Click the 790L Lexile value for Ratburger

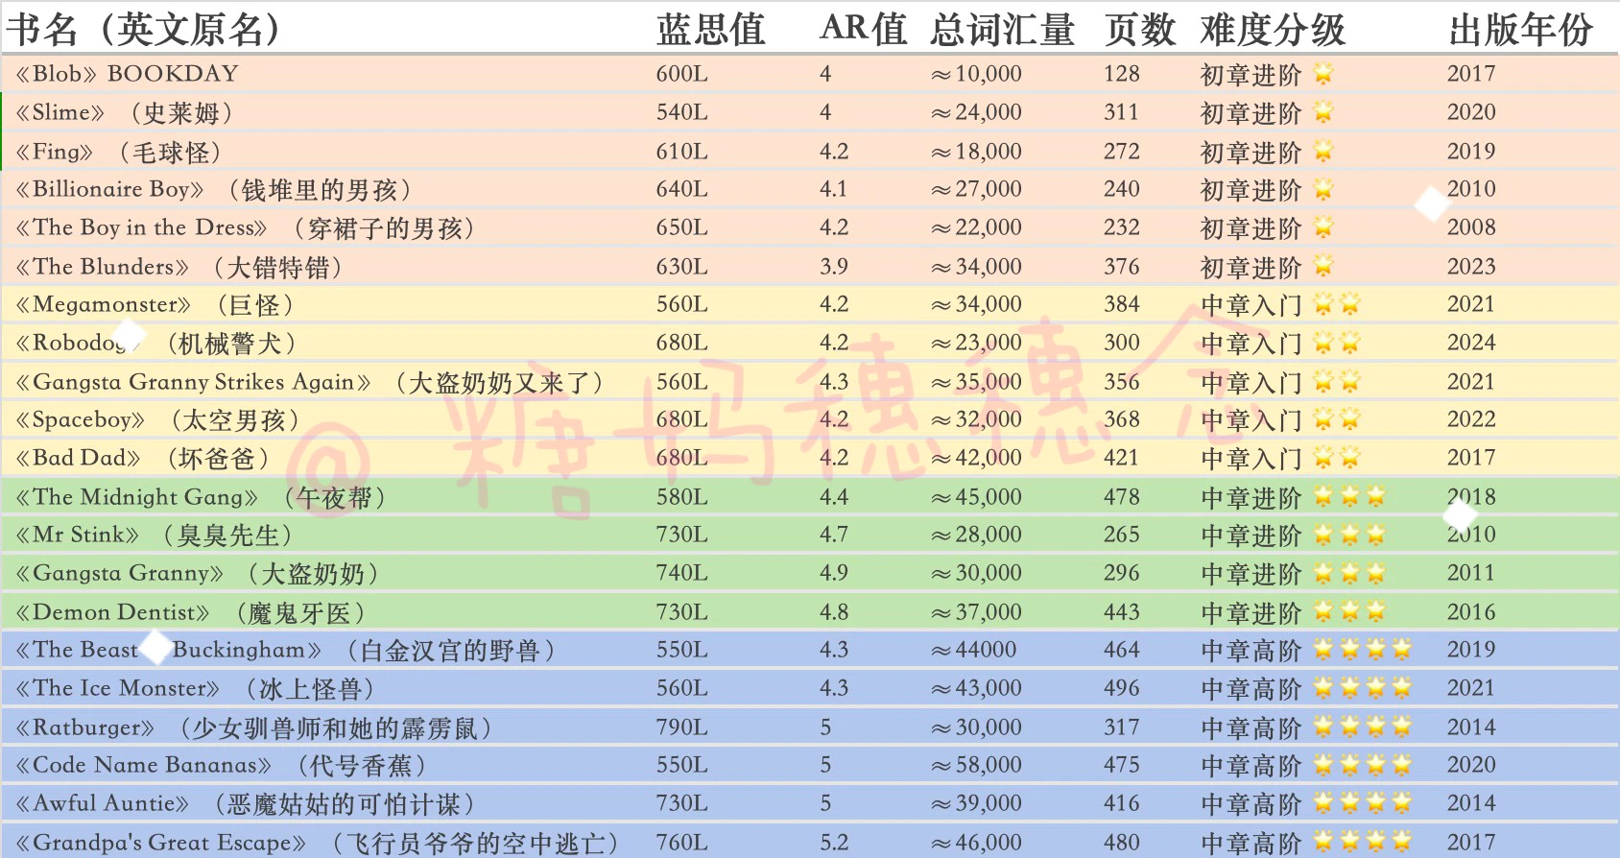(682, 727)
